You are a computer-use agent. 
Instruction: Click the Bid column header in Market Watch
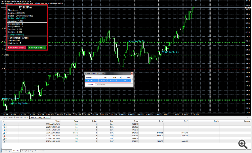pyautogui.click(x=106, y=77)
